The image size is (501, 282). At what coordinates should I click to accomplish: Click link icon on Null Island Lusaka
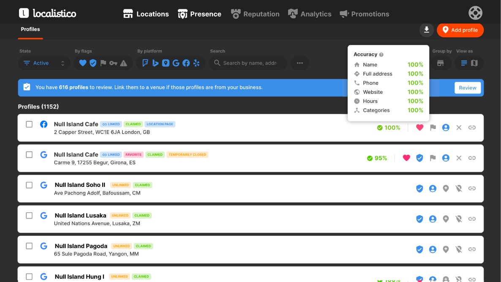point(472,219)
